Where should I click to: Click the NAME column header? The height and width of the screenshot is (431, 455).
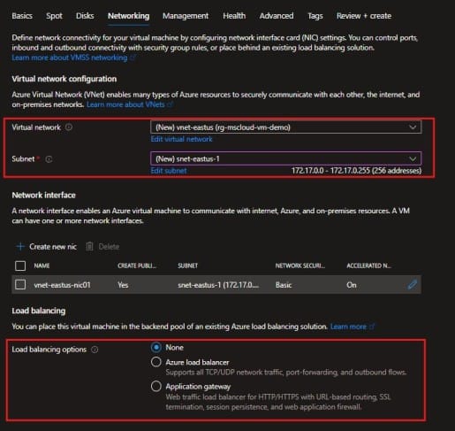point(42,266)
